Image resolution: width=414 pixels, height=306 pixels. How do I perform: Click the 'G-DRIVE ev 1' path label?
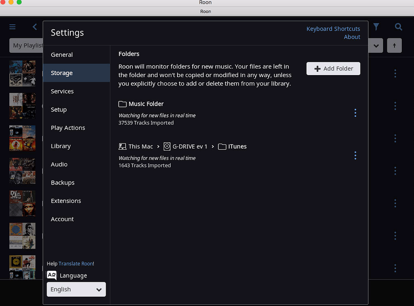pyautogui.click(x=190, y=146)
